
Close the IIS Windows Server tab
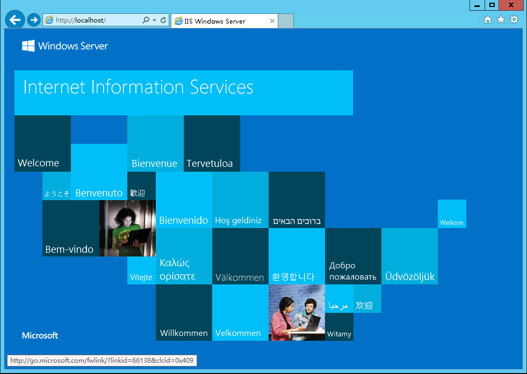point(272,21)
